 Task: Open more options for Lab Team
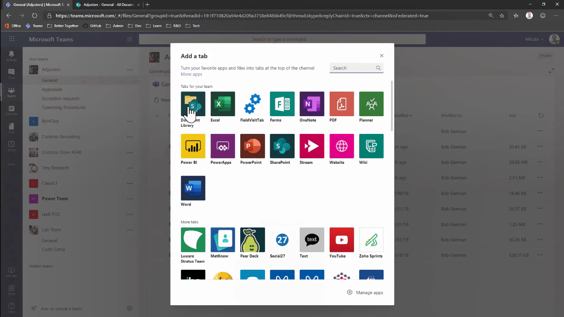(x=130, y=230)
